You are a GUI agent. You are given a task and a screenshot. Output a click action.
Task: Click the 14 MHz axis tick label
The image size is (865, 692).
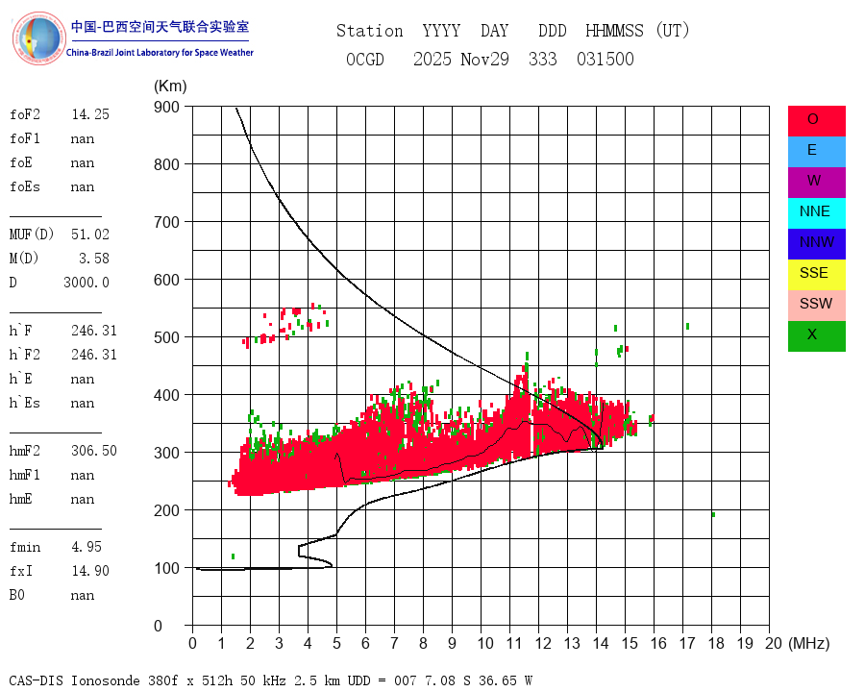pyautogui.click(x=601, y=643)
